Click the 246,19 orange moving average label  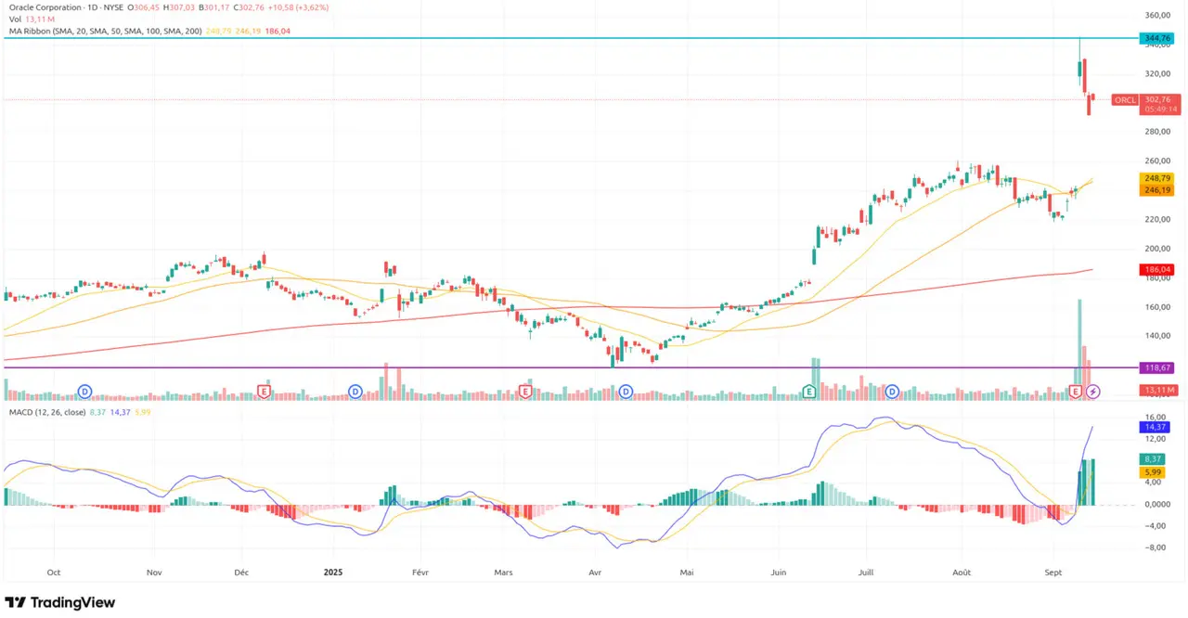point(1156,189)
